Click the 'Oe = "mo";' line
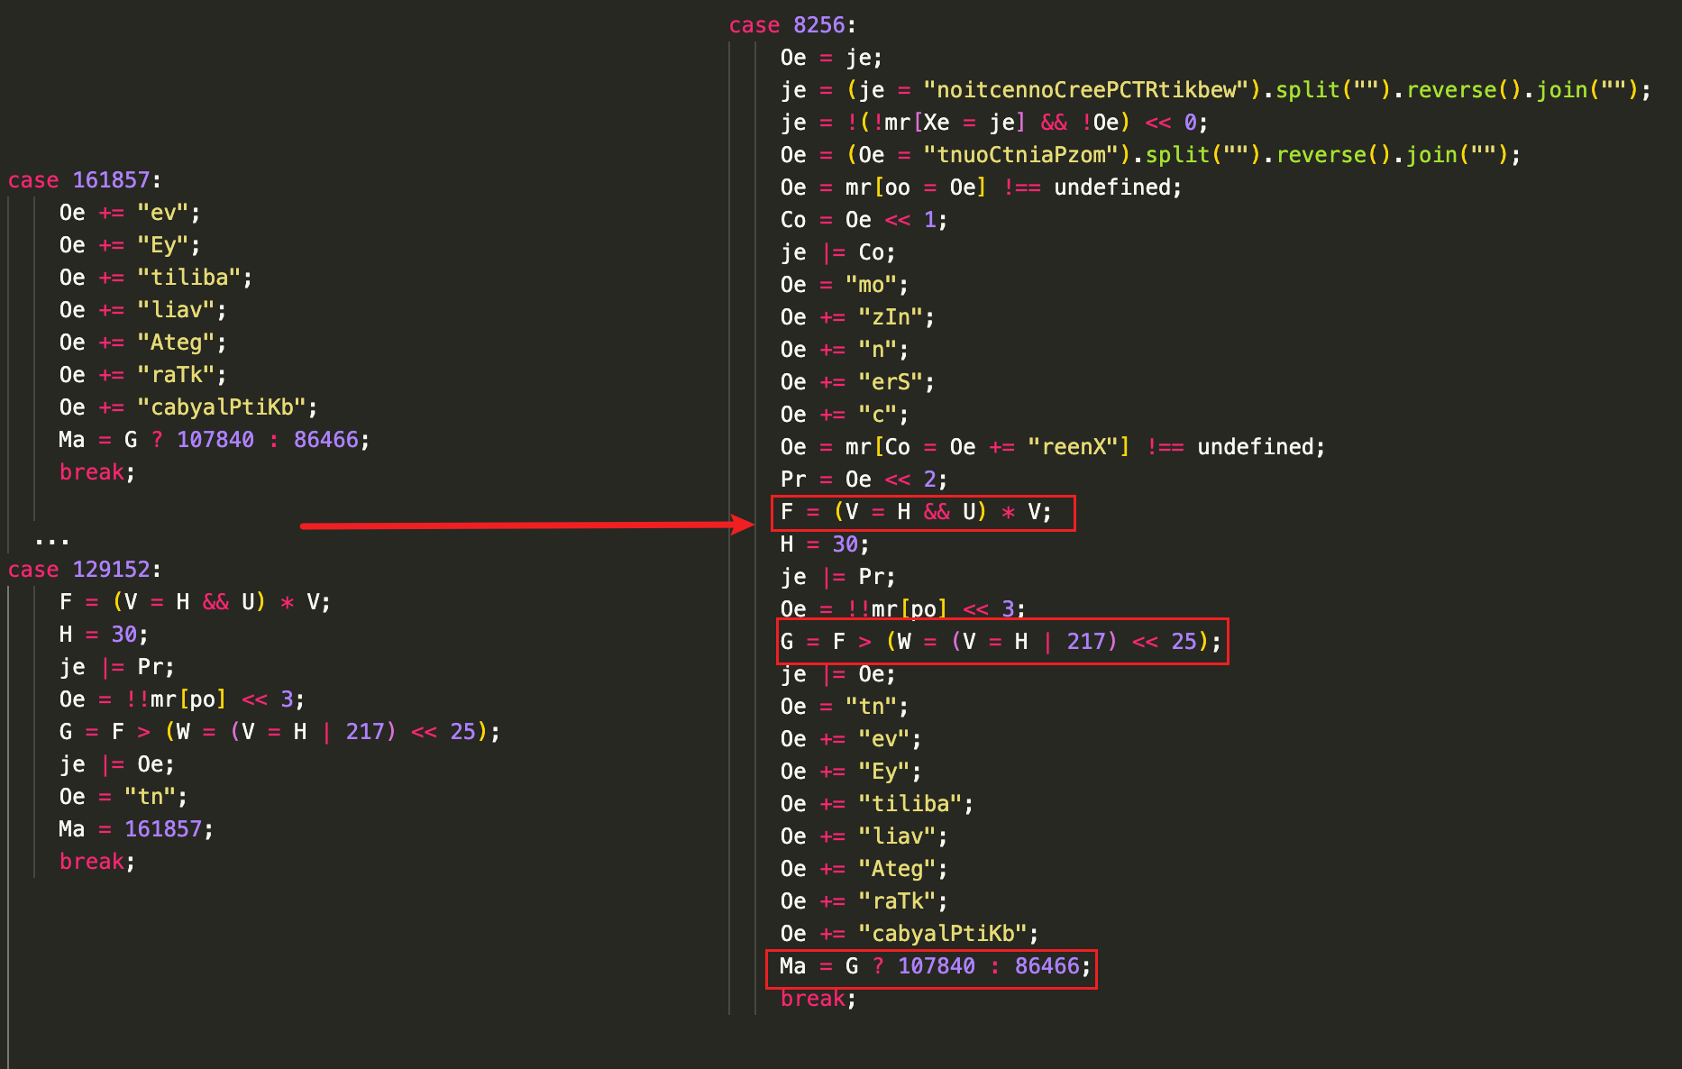Image resolution: width=1682 pixels, height=1069 pixels. pyautogui.click(x=844, y=285)
